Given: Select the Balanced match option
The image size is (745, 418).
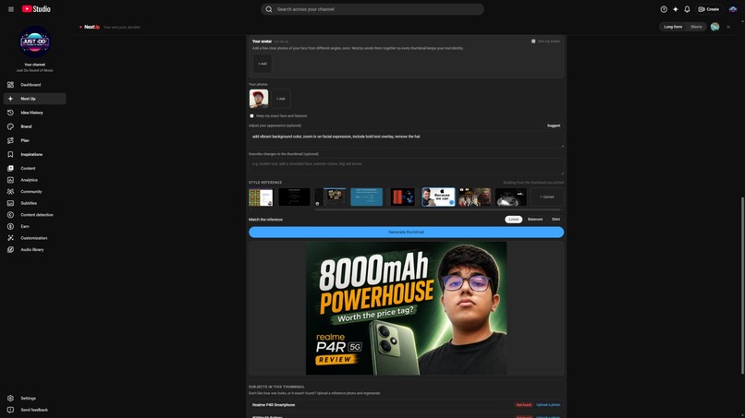Looking at the screenshot, I should 535,220.
